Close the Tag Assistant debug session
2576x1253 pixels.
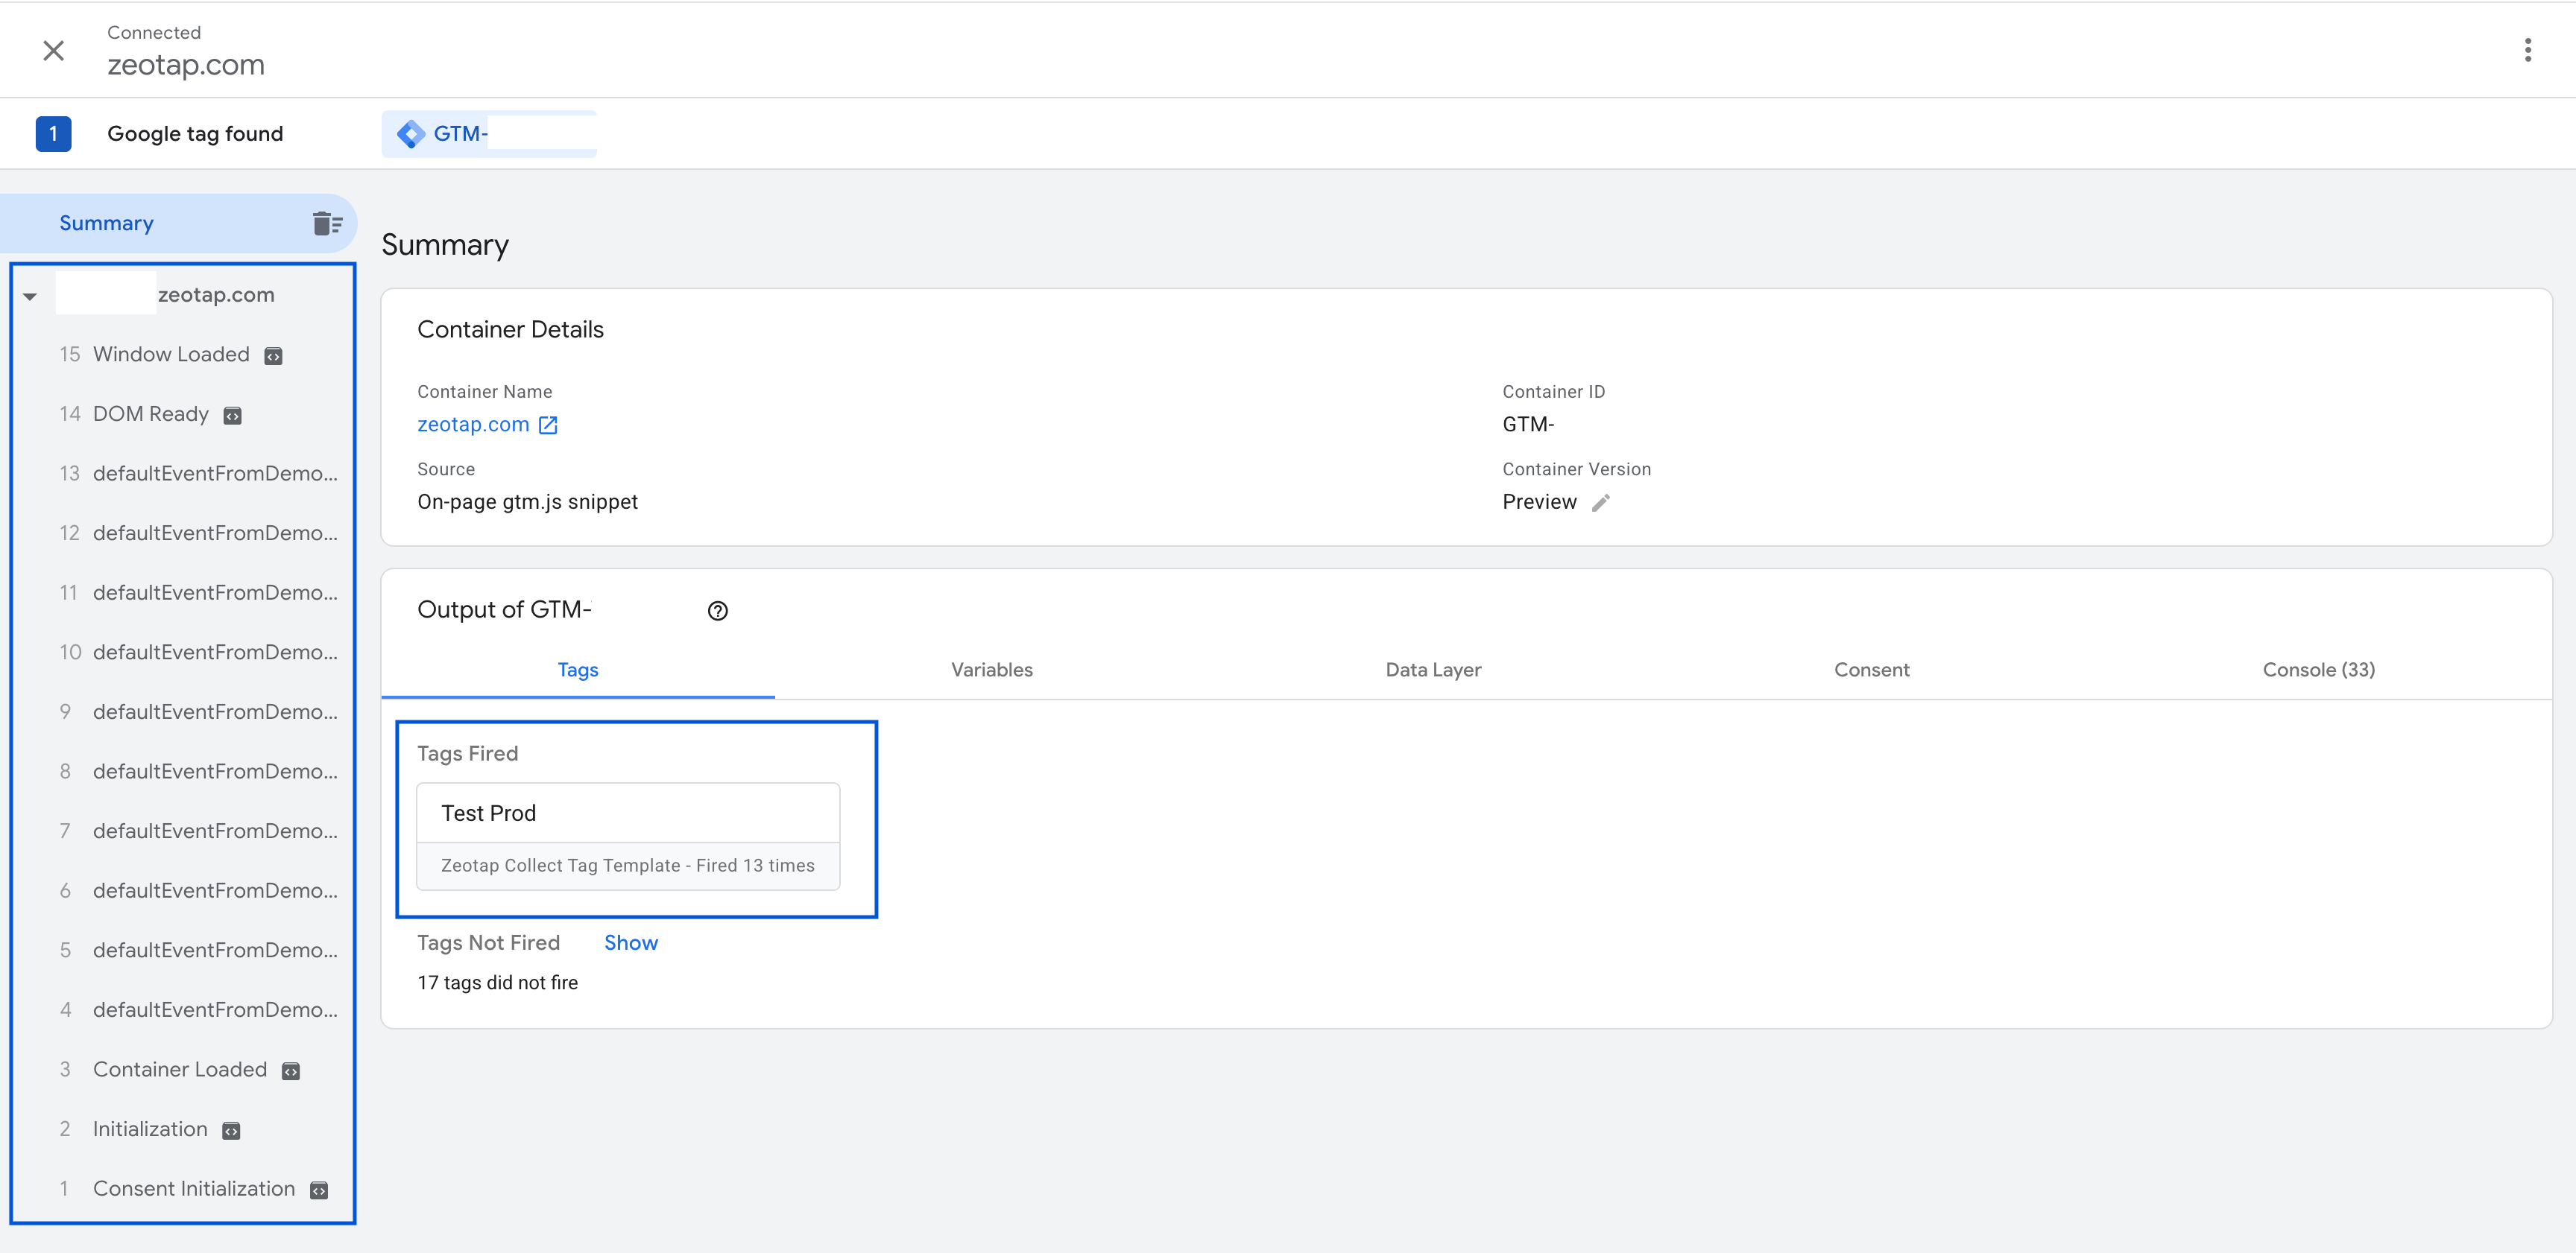54,50
